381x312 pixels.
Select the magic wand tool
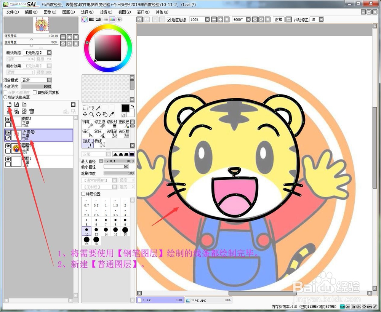tap(98, 108)
